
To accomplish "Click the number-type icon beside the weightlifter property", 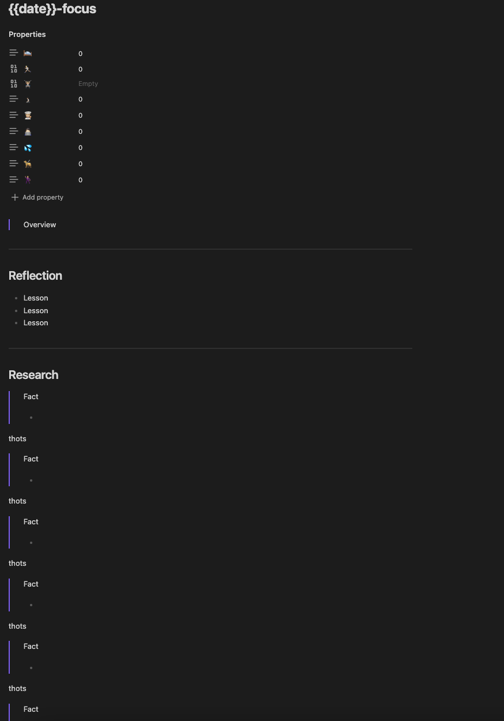I will tap(14, 84).
